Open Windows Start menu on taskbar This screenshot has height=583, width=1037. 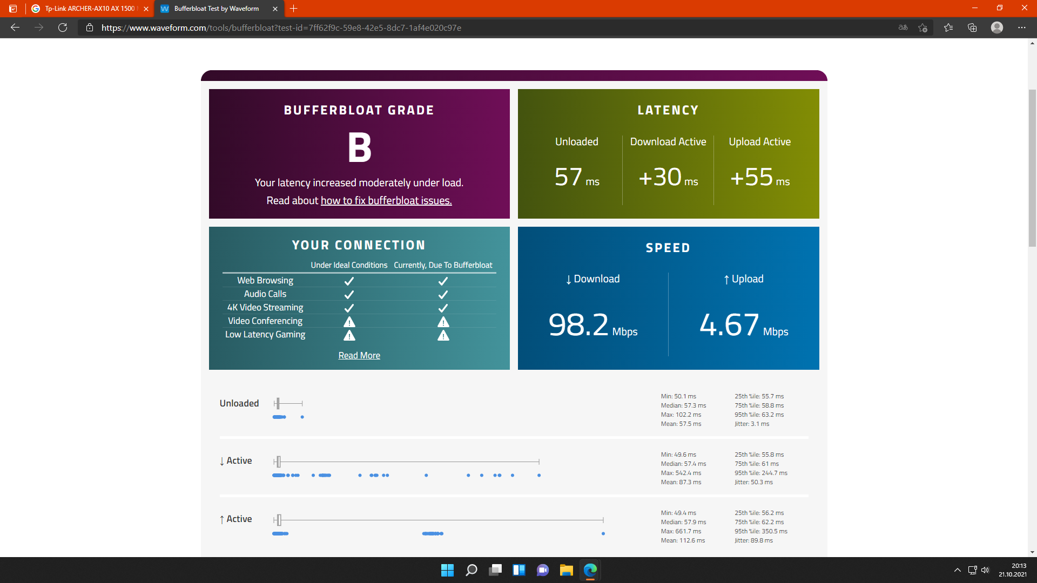[447, 570]
